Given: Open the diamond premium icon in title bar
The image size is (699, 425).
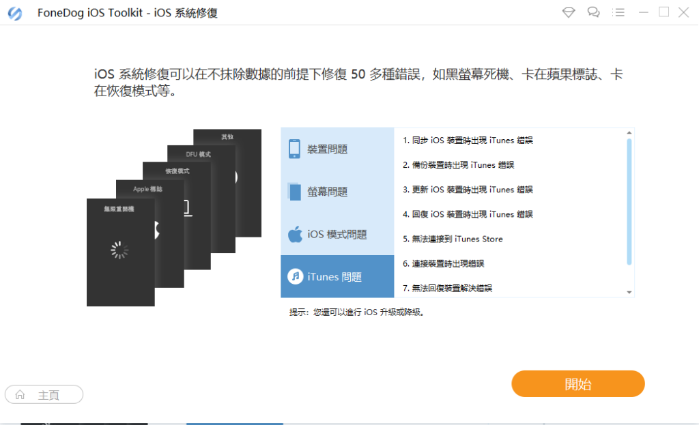Looking at the screenshot, I should click(569, 12).
